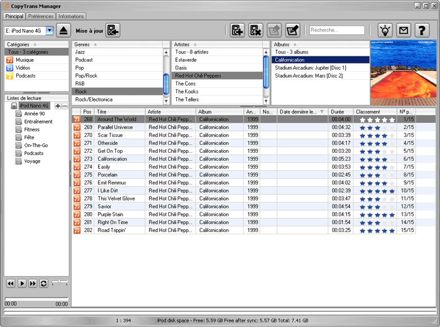Click the Californication album artwork

pyautogui.click(x=403, y=72)
